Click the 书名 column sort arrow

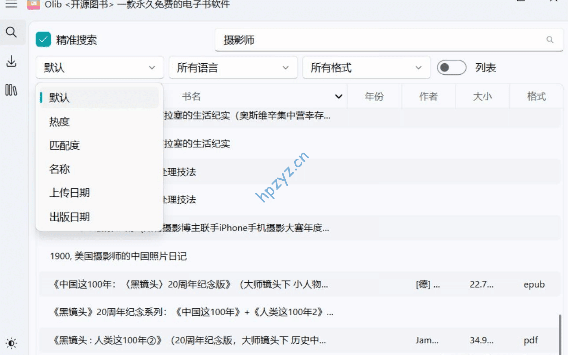pos(339,97)
